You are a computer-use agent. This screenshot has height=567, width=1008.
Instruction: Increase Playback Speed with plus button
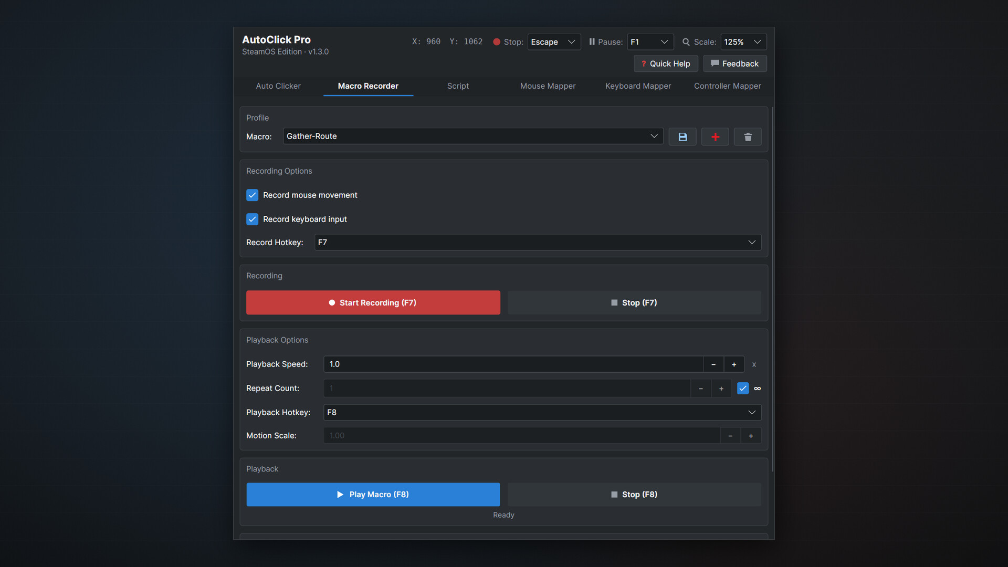point(734,364)
